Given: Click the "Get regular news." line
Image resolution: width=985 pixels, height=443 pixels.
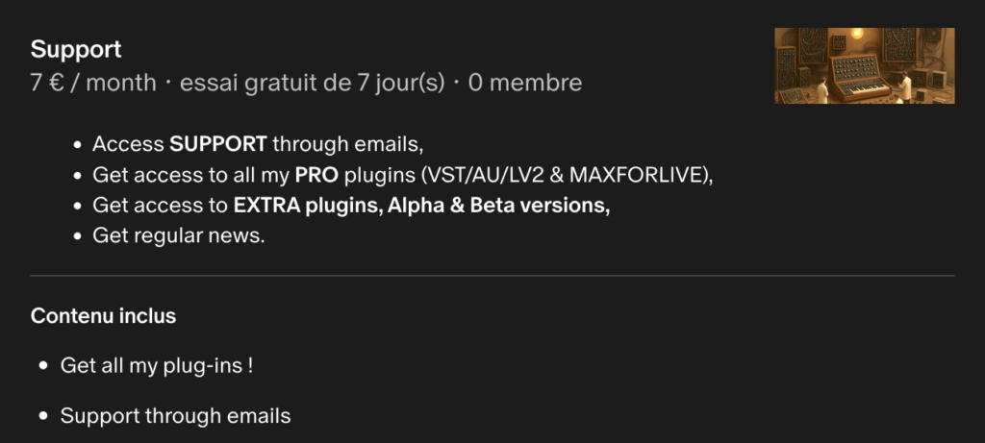Looking at the screenshot, I should click(178, 235).
